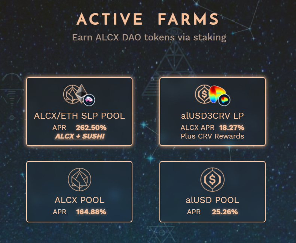Click the dollar icon in alUSD POOL card
This screenshot has height=243, width=296.
[213, 179]
